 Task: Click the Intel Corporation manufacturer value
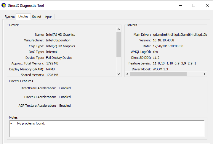pos(58,40)
